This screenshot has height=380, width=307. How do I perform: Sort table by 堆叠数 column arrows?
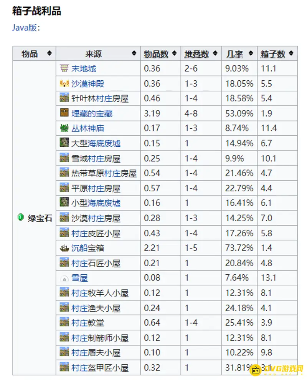215,53
